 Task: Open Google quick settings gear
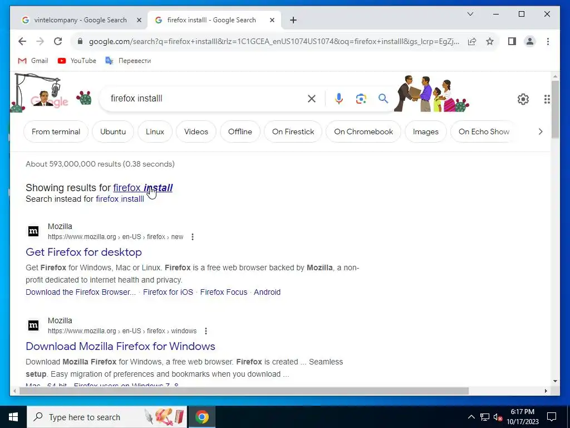pos(523,99)
